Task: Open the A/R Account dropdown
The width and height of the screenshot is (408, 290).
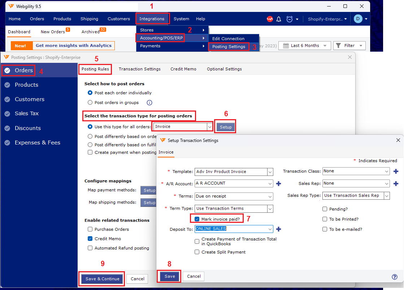Action: pos(270,183)
